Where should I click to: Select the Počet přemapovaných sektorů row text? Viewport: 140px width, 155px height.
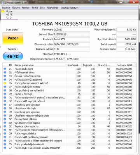pyautogui.click(x=31, y=83)
